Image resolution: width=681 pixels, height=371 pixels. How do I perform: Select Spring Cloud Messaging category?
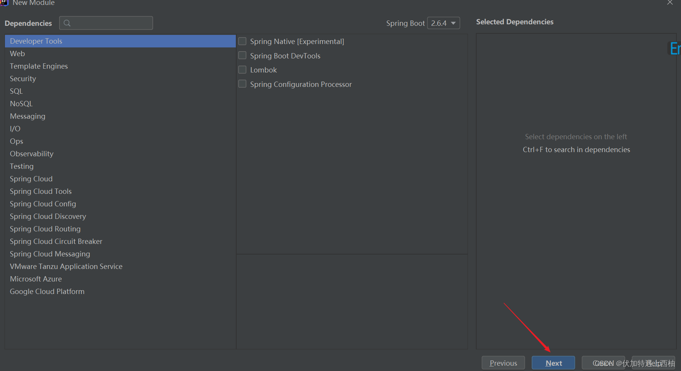click(120, 254)
